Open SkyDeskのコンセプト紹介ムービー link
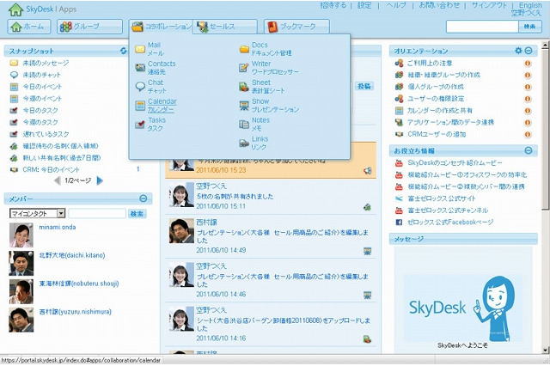 click(x=455, y=163)
